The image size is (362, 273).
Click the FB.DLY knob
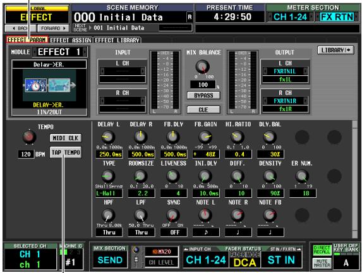[173, 137]
